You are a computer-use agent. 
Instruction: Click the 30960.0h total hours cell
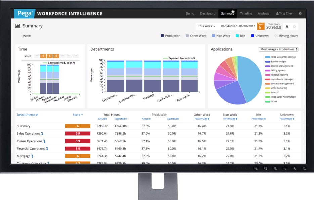[102, 126]
